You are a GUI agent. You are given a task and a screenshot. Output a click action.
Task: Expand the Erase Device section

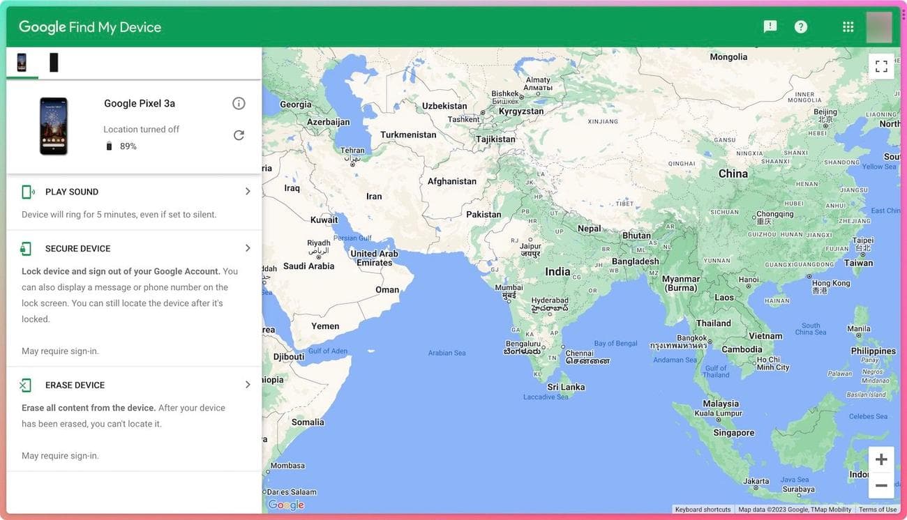click(248, 384)
